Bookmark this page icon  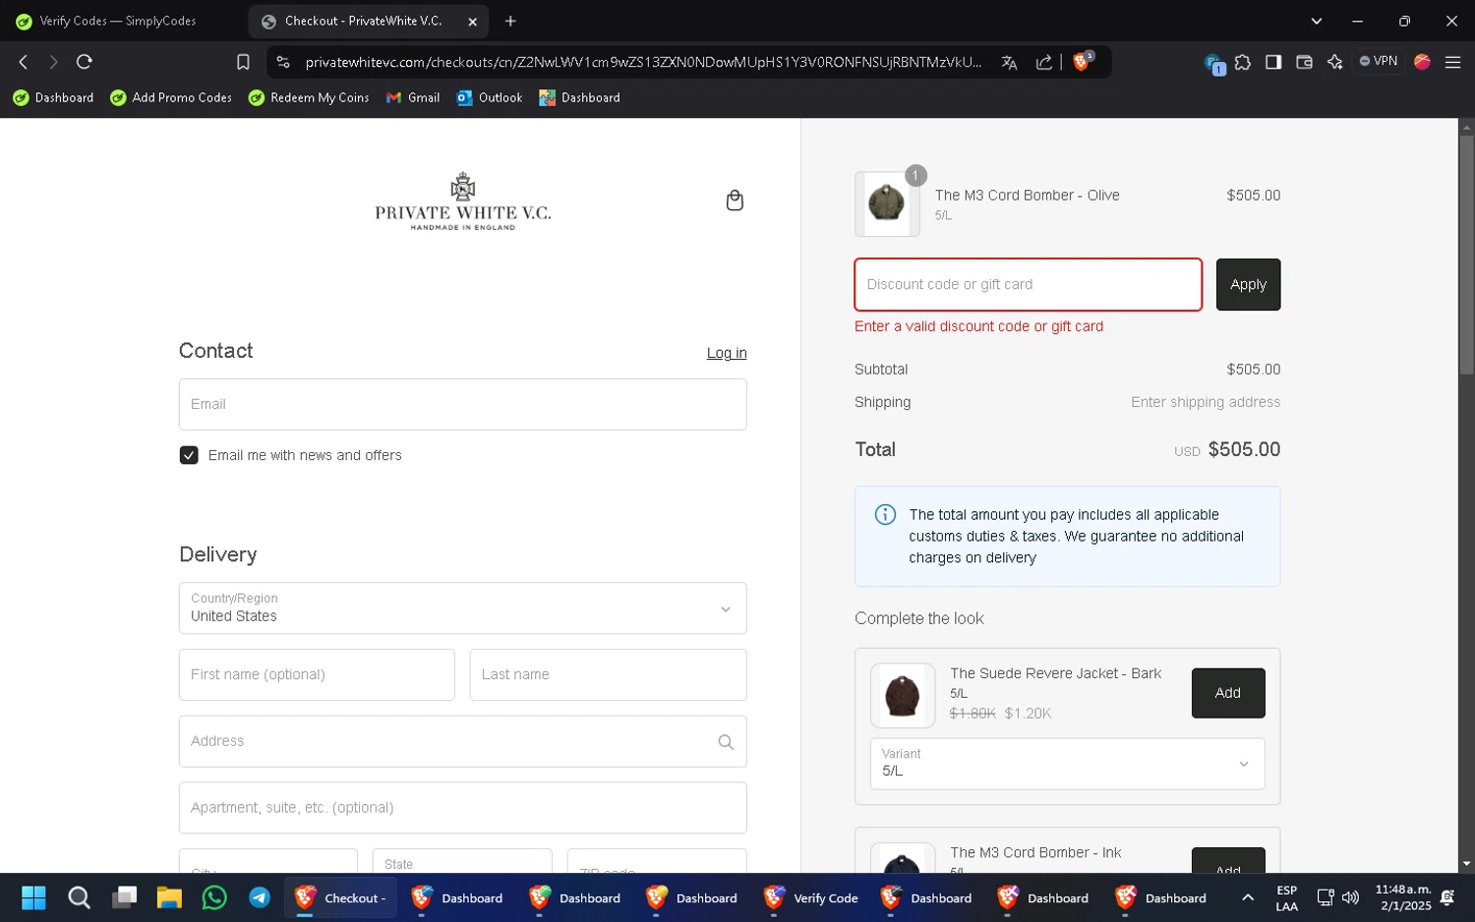click(x=243, y=62)
